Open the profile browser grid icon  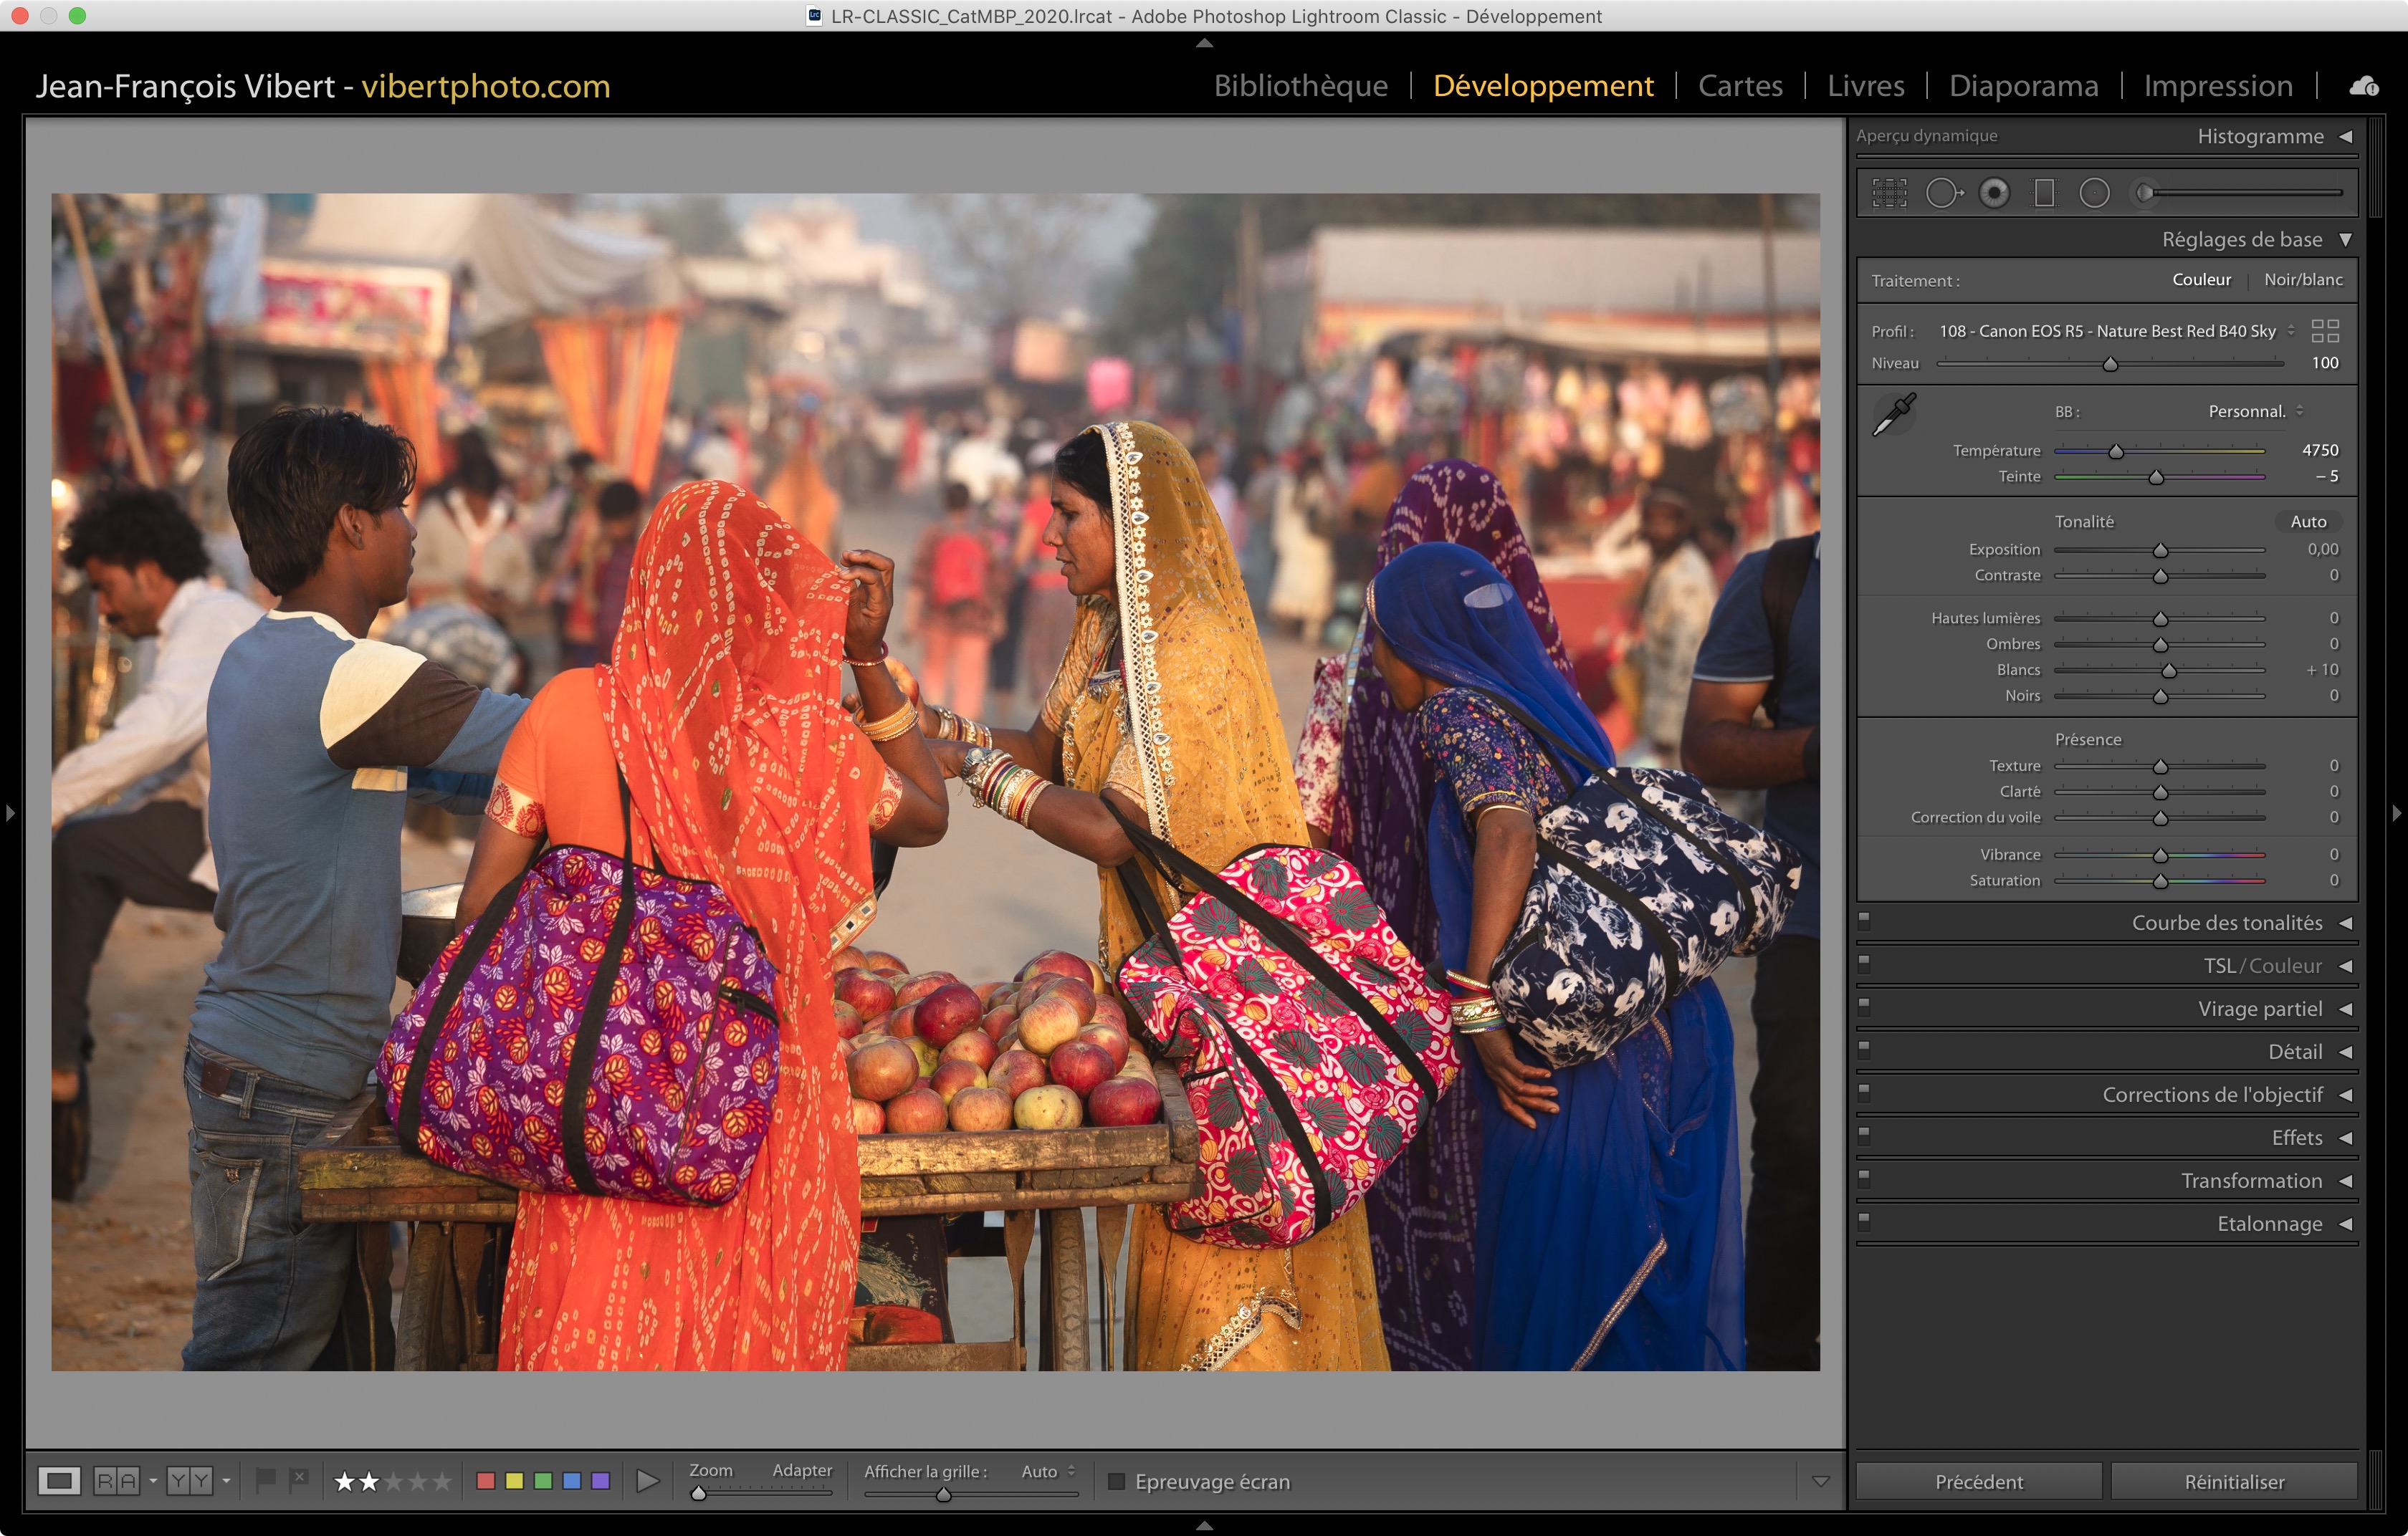[2325, 331]
